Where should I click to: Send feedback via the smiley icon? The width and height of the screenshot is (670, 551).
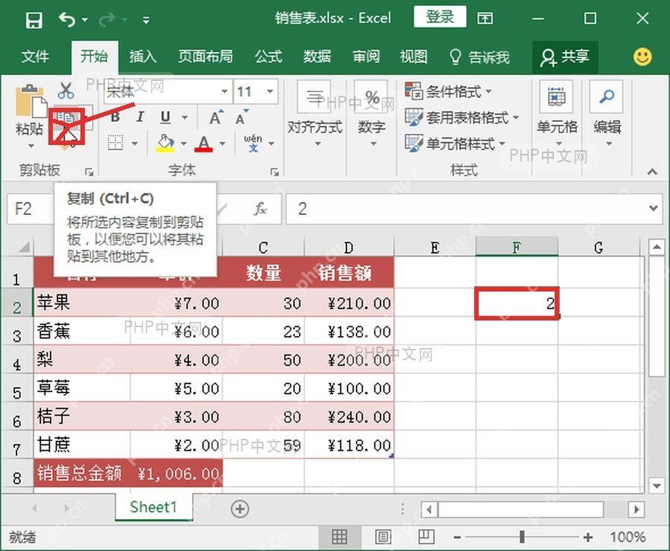[642, 57]
